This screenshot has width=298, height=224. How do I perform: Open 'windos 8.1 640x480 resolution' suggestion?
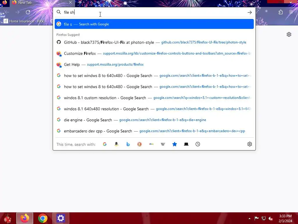[154, 108]
